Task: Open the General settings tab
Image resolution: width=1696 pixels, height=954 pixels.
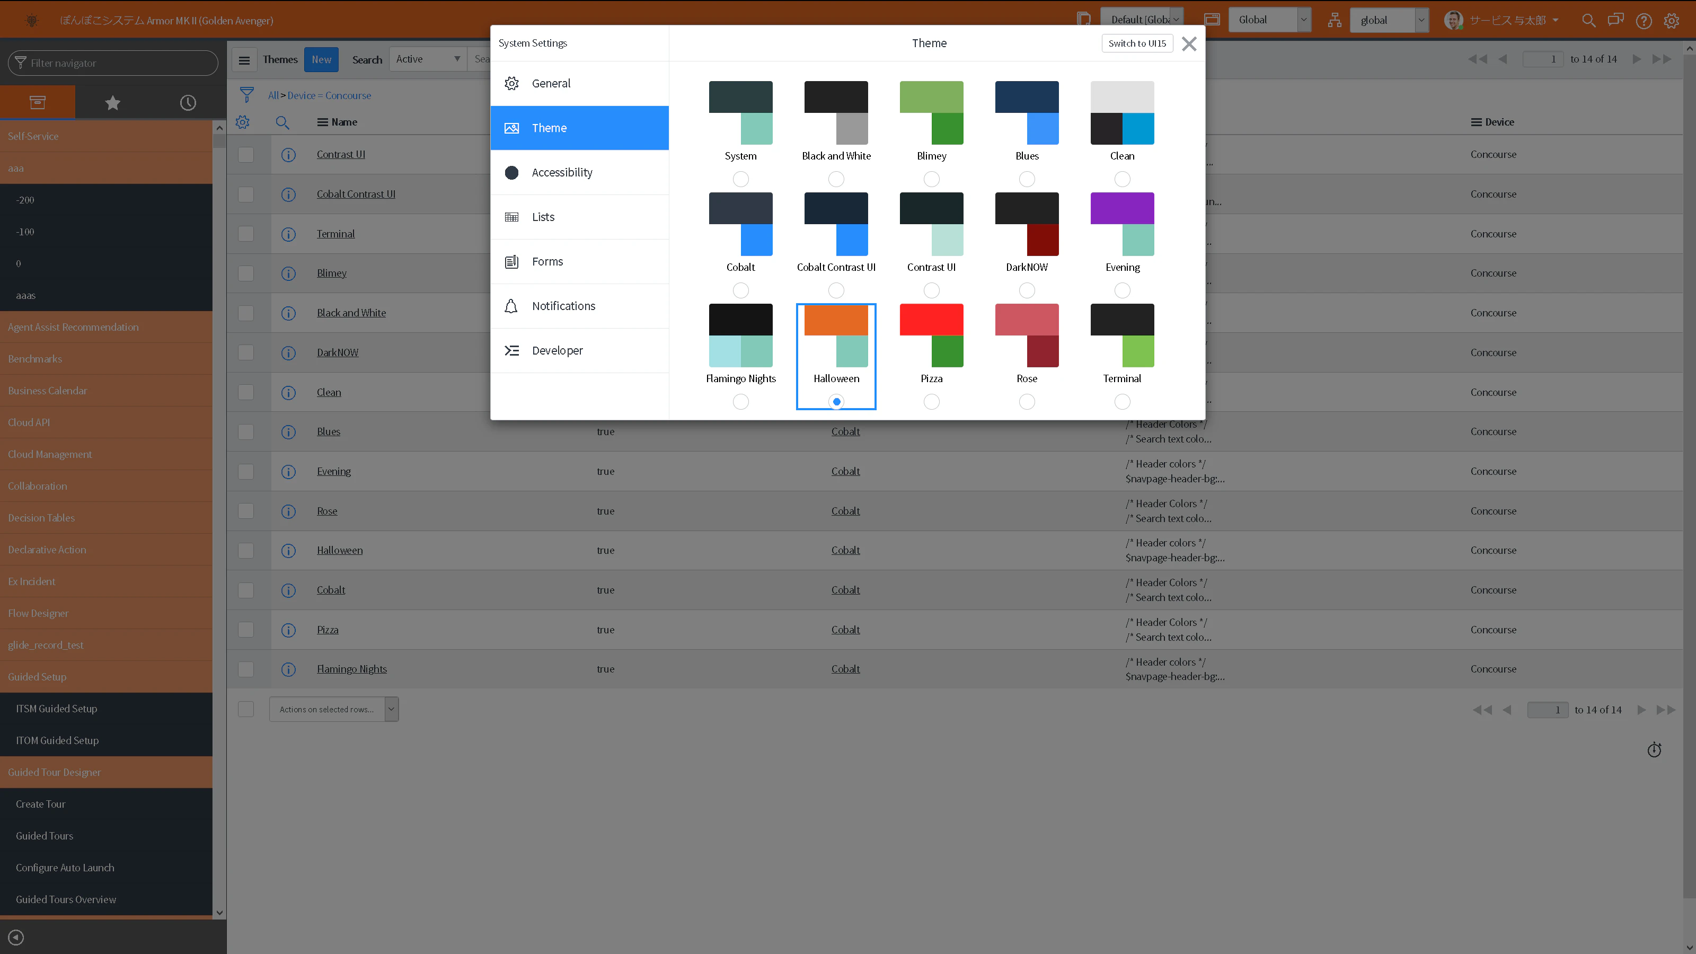Action: click(579, 84)
